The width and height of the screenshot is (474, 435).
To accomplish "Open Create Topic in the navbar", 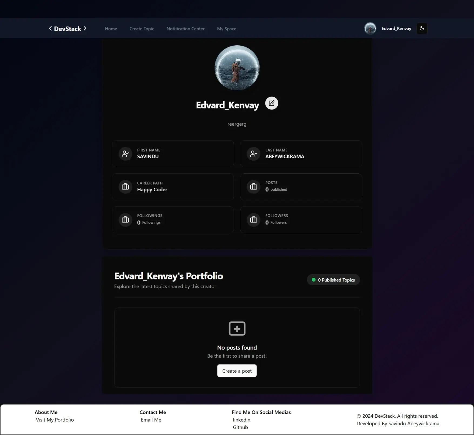I will click(x=142, y=29).
